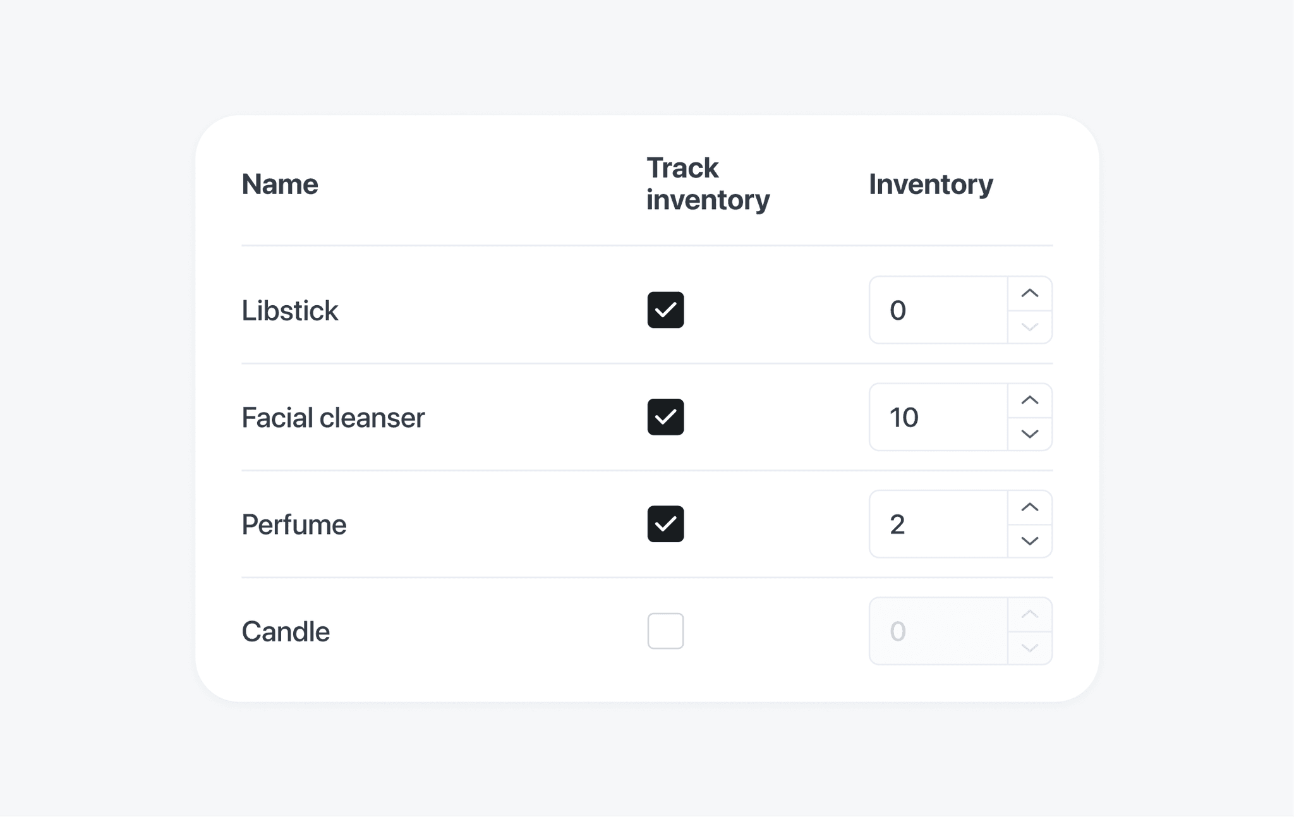Increase Facial cleanser inventory by one
The width and height of the screenshot is (1294, 817).
pos(1029,399)
